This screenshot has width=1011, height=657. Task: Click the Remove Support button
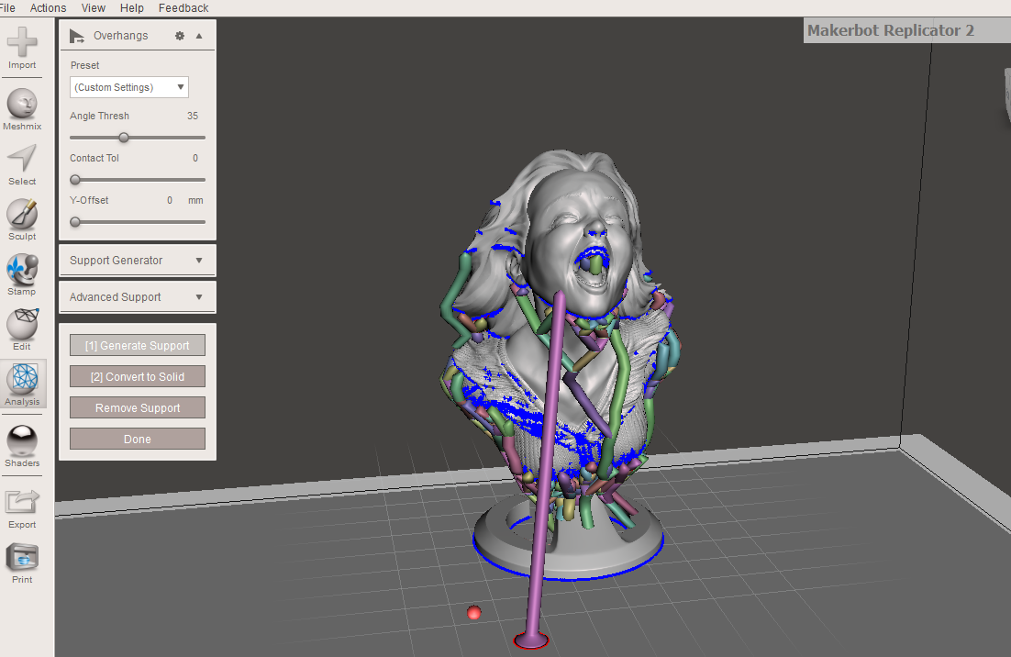tap(137, 407)
